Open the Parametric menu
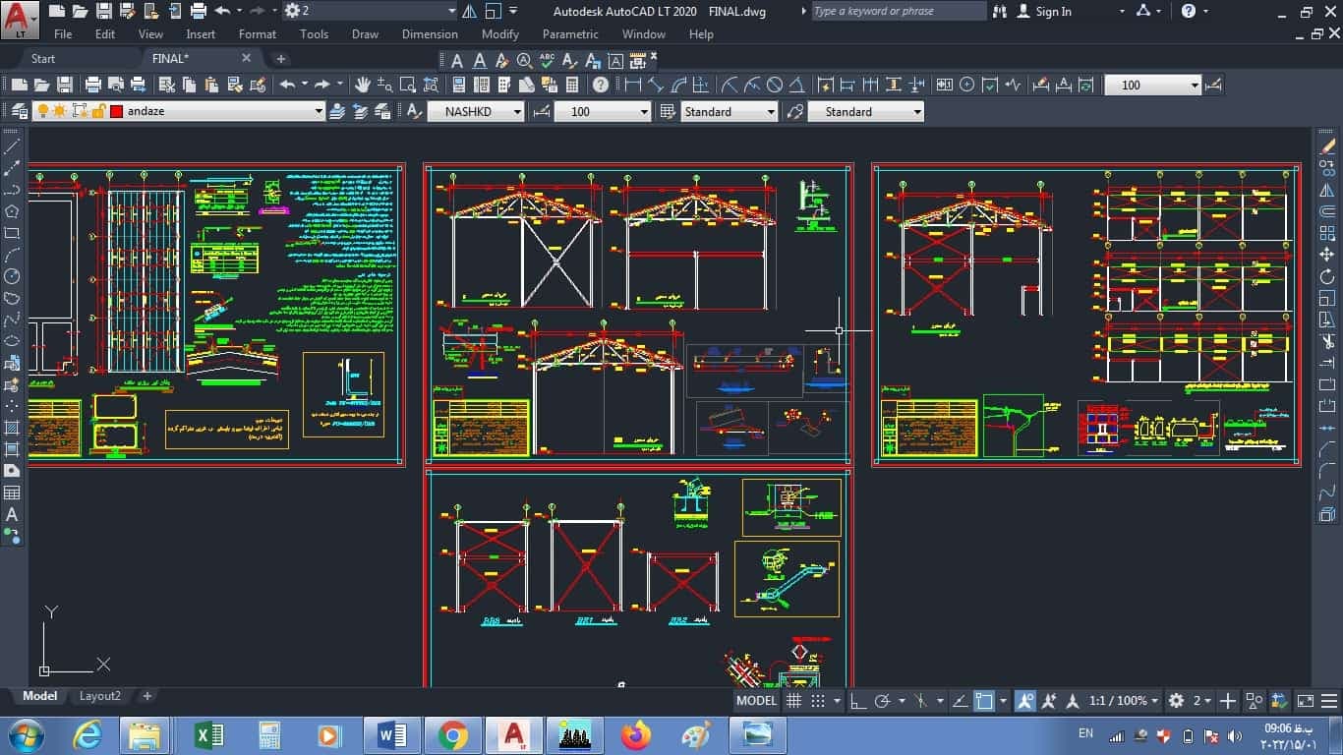Viewport: 1343px width, 755px height. pyautogui.click(x=570, y=33)
